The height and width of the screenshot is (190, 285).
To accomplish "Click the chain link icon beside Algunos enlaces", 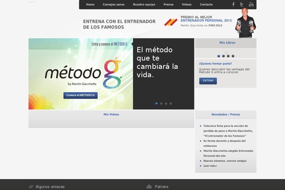I will coord(31,187).
